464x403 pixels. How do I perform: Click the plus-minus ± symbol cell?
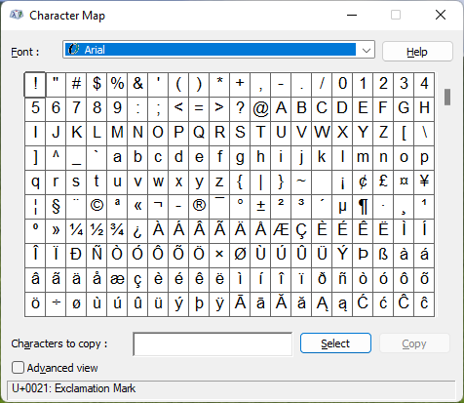coord(260,207)
